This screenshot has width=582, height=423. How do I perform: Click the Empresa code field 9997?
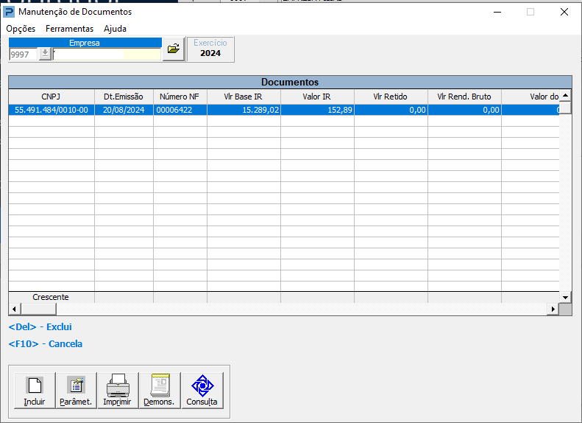pos(24,55)
